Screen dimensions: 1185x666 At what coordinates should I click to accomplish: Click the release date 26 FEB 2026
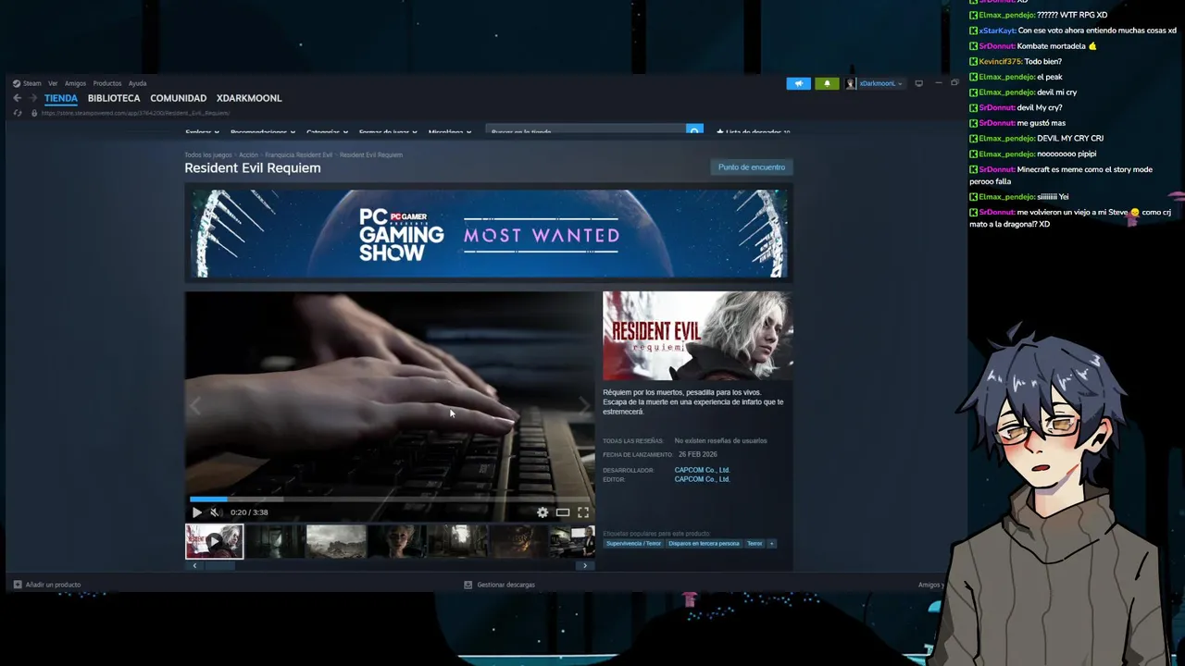tap(697, 454)
